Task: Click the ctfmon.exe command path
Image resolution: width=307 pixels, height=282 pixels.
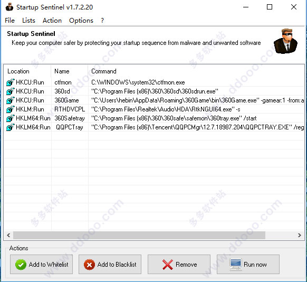Action: point(138,82)
